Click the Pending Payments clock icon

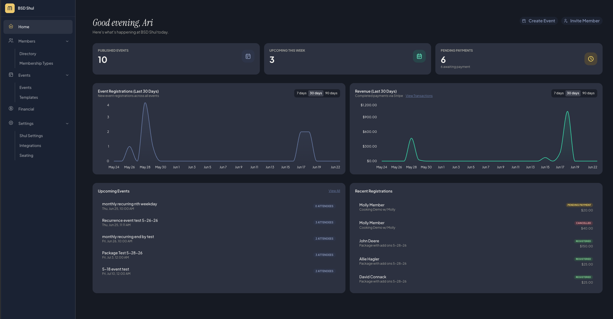coord(591,59)
